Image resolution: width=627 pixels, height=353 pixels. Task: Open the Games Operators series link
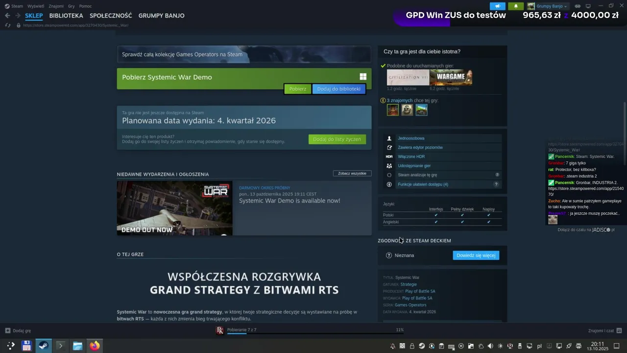point(410,305)
